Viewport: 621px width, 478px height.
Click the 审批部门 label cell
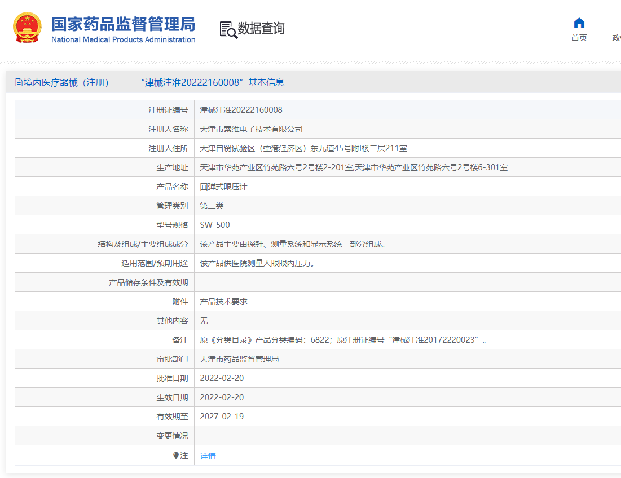pyautogui.click(x=104, y=359)
